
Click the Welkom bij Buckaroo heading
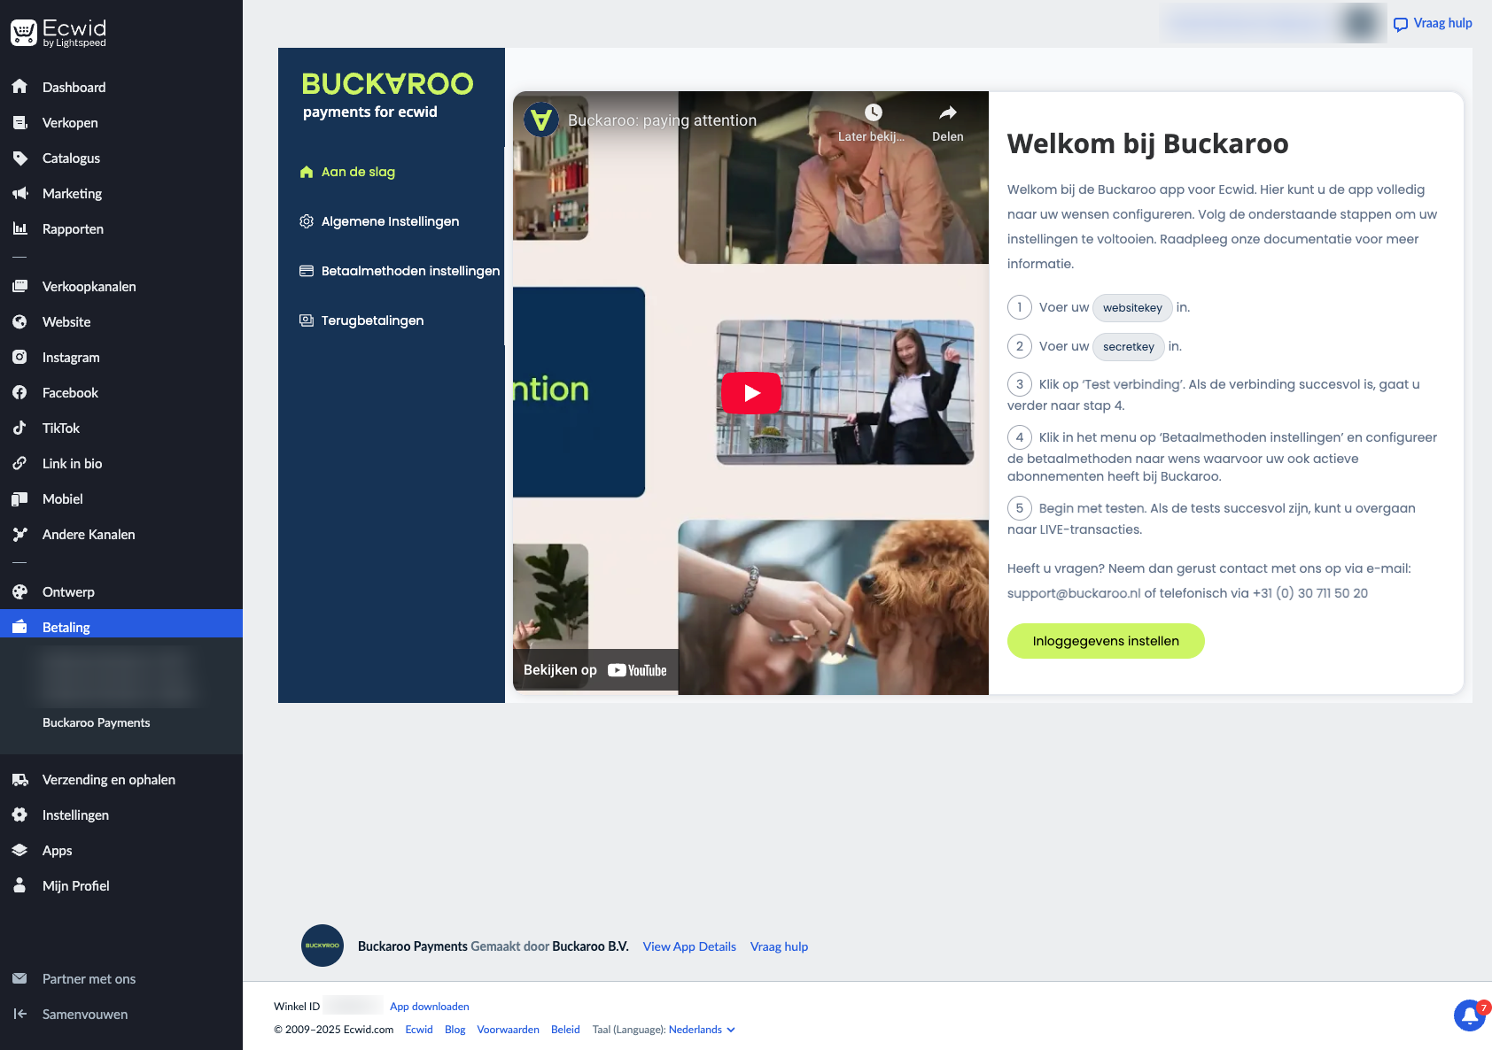1147,143
